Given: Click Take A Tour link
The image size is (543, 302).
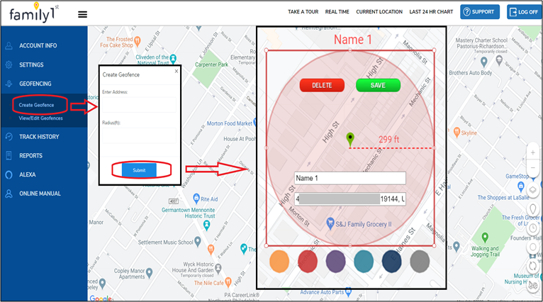Looking at the screenshot, I should [x=303, y=12].
